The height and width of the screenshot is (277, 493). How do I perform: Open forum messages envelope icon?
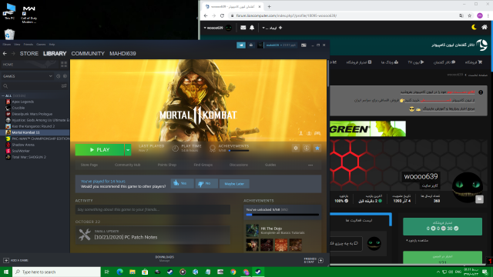point(243,28)
